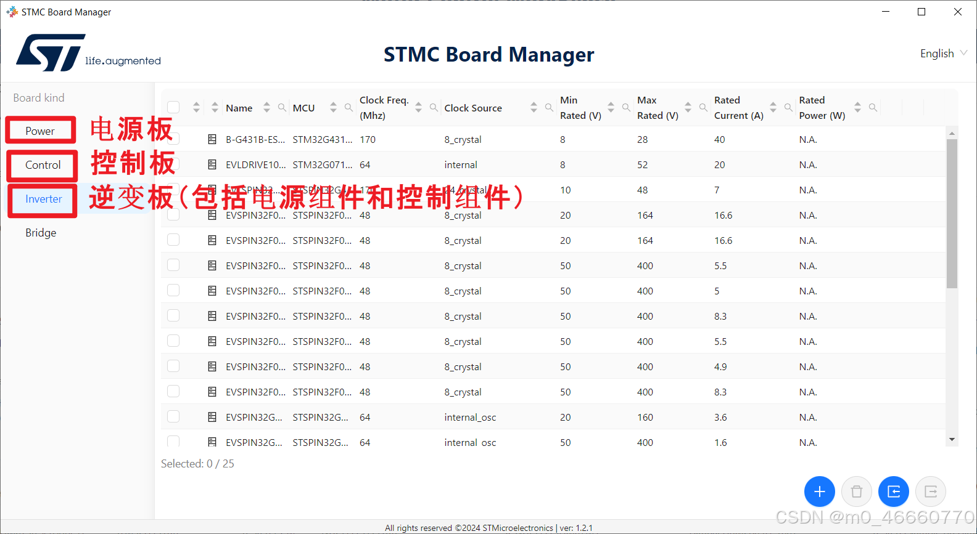Click the STM32G071... MCU cell
This screenshot has height=534, width=977.
point(323,164)
